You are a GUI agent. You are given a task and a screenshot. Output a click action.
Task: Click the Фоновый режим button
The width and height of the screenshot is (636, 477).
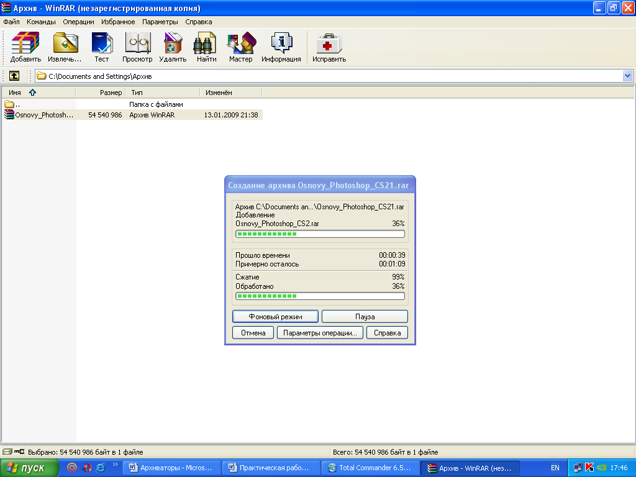tap(275, 316)
